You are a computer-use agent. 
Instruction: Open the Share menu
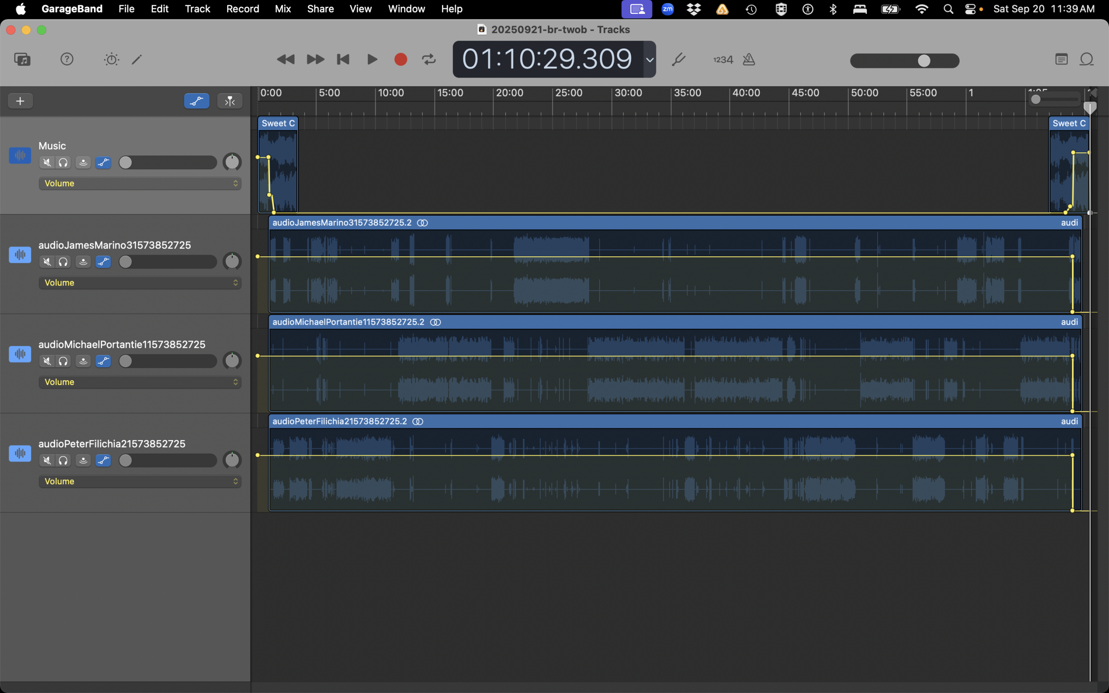point(320,9)
